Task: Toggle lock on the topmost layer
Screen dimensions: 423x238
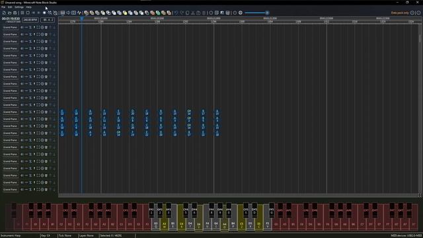Action: pos(30,27)
